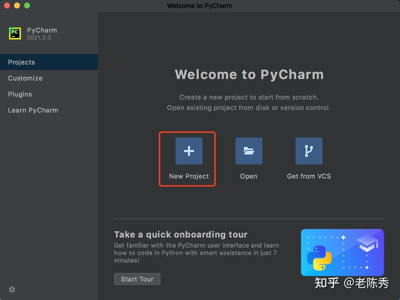Open the Learn PyCharm section
This screenshot has width=400, height=300.
point(33,110)
